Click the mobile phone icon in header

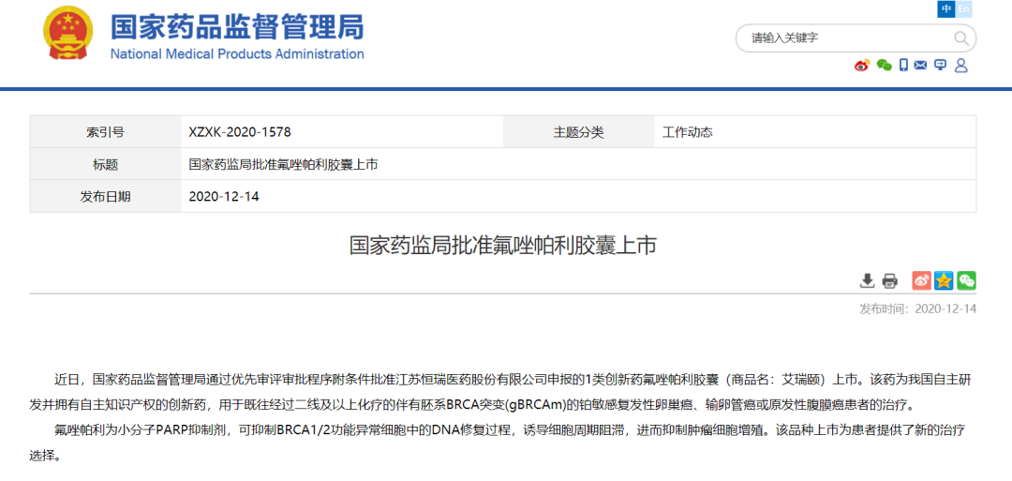(903, 66)
